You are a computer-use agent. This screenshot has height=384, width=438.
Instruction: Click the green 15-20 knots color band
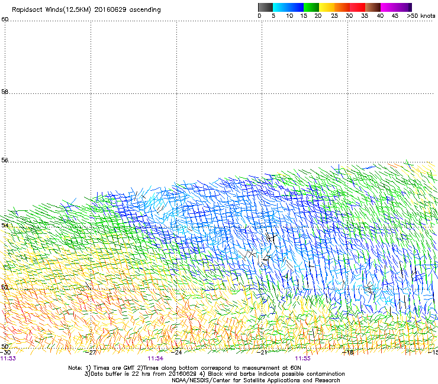(311, 7)
